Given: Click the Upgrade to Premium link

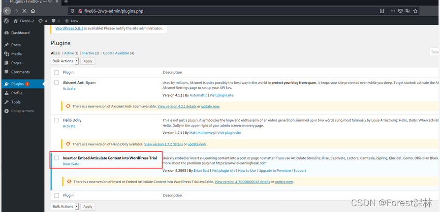Looking at the screenshot, I should coord(275,171).
